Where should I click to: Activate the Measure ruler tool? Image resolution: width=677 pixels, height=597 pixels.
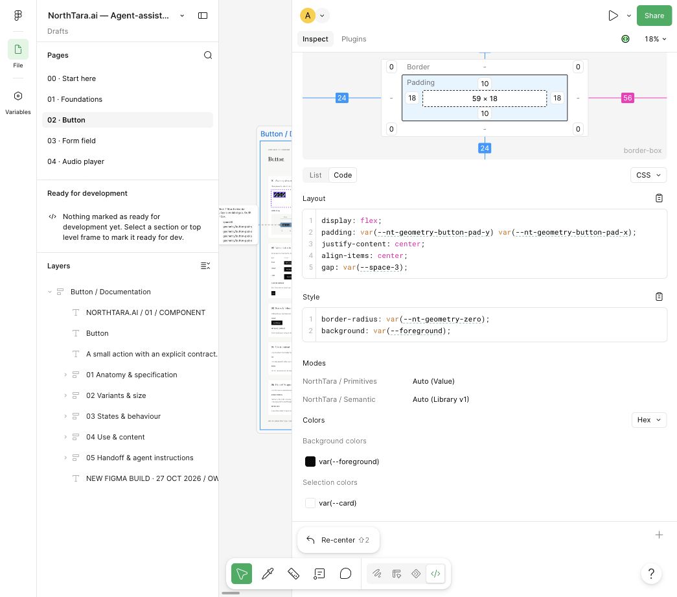click(x=293, y=574)
